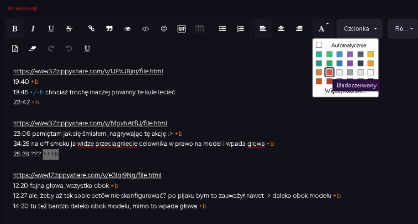Pick the yellow color swatch
418x224 pixels.
click(370, 55)
